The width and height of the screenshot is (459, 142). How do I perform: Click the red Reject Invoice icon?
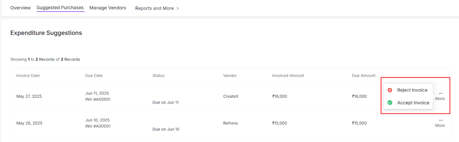click(x=390, y=90)
